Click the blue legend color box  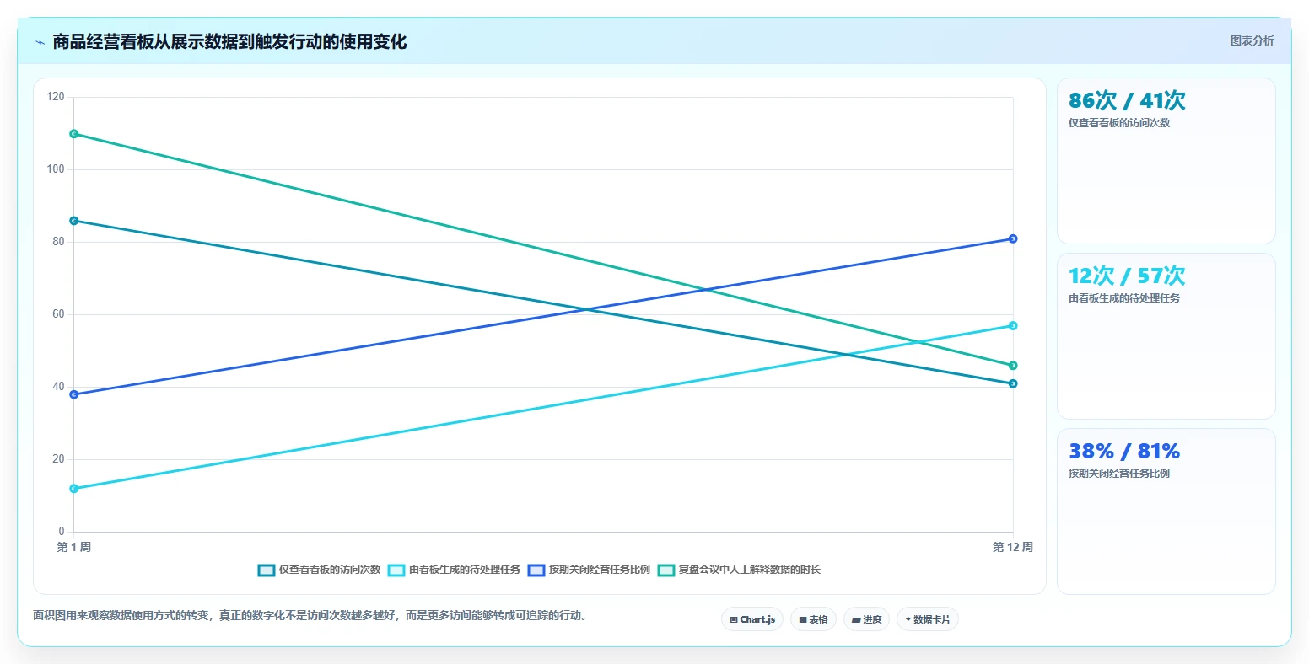[536, 570]
